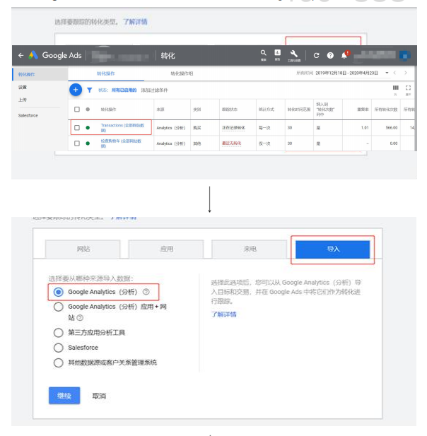This screenshot has width=427, height=436.
Task: Open the search magnifier in Google Ads header
Action: pyautogui.click(x=263, y=53)
